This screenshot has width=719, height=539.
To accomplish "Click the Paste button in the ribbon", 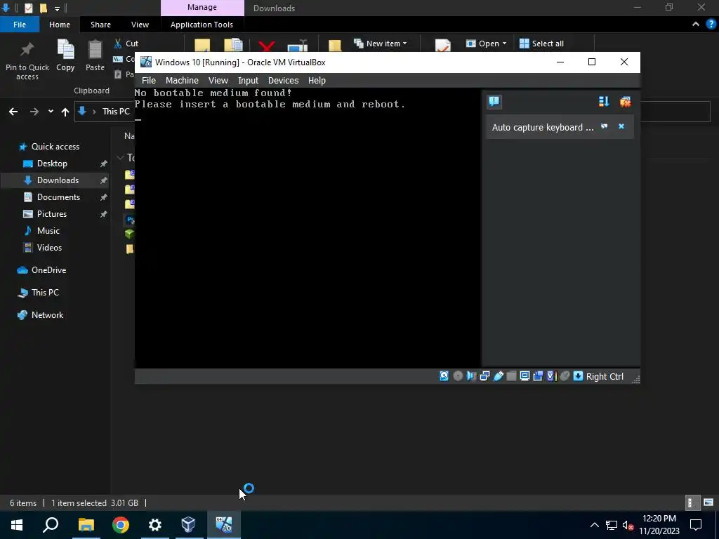I will pyautogui.click(x=95, y=56).
